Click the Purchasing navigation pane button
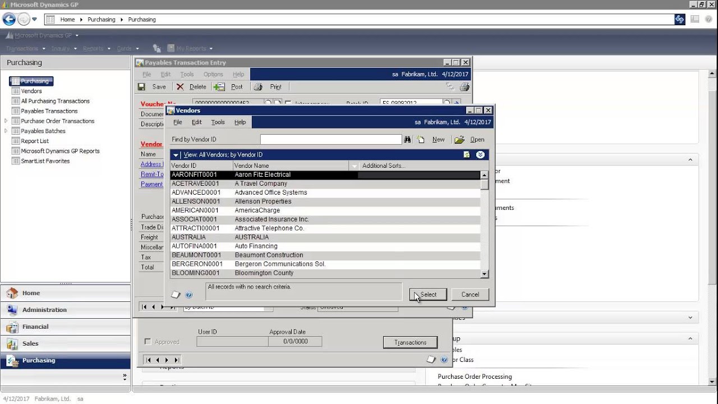Viewport: 718px width, 404px height. coord(66,360)
